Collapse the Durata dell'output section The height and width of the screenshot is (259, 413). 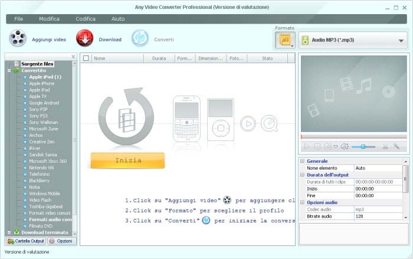pos(302,175)
